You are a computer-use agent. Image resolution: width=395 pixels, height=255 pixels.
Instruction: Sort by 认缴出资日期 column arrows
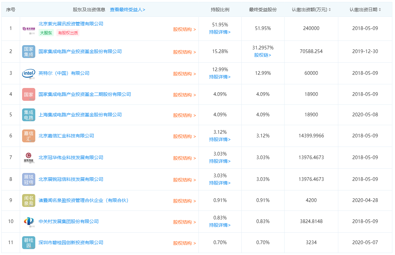[380, 10]
